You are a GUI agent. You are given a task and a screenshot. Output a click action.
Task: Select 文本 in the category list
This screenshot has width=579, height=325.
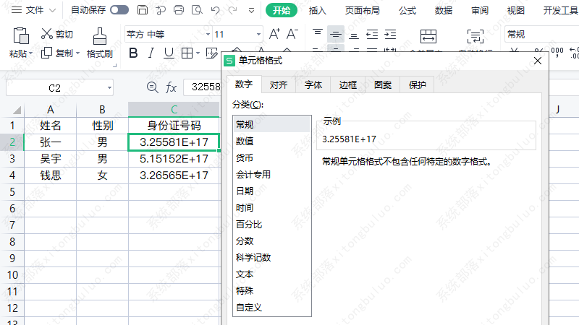(245, 274)
